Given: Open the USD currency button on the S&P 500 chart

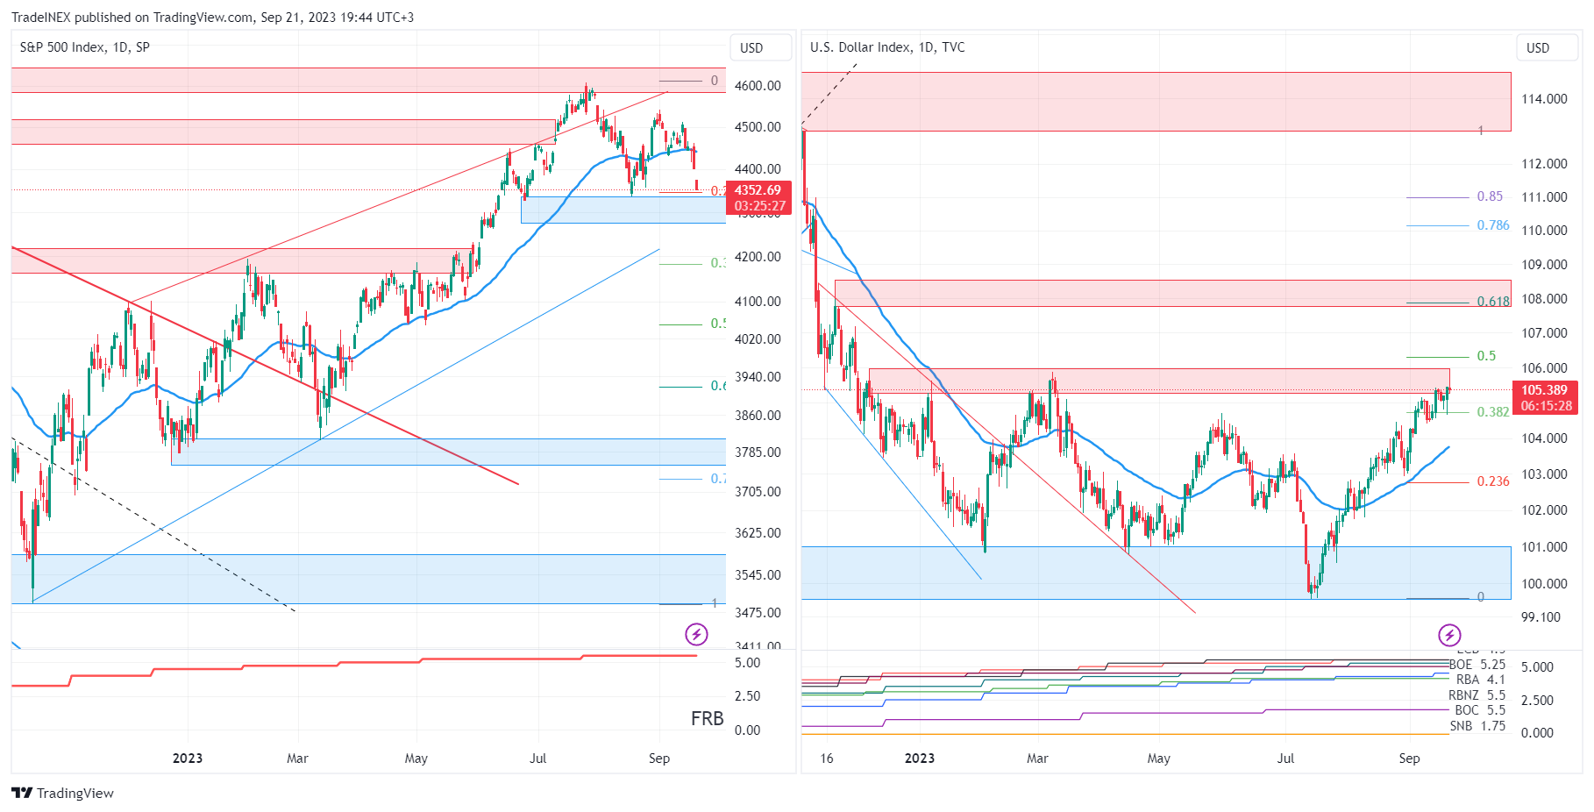Looking at the screenshot, I should pyautogui.click(x=760, y=47).
